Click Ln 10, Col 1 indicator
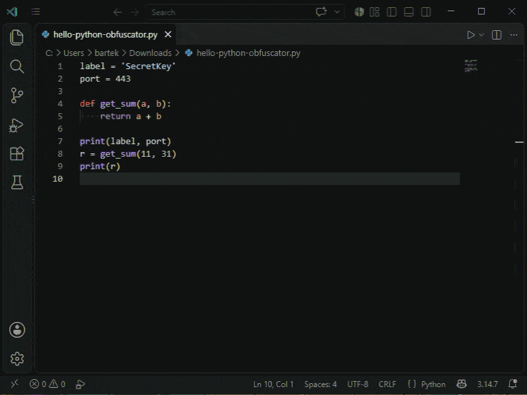This screenshot has height=395, width=527. [273, 384]
